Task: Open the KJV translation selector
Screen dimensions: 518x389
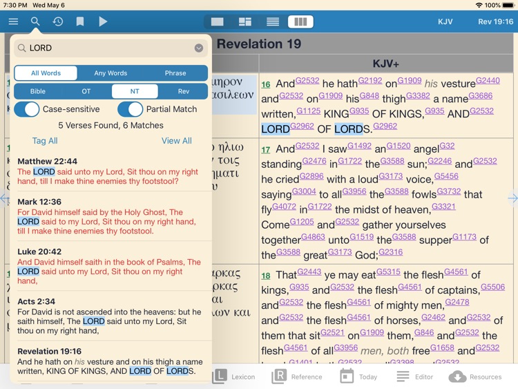Action: (x=445, y=22)
